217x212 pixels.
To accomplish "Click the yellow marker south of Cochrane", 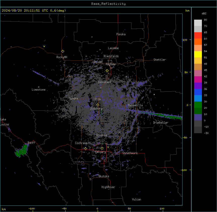I will [86, 149].
